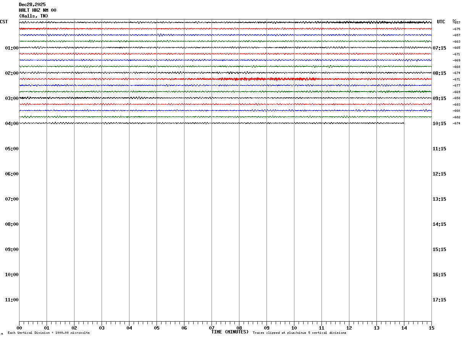The height and width of the screenshot is (338, 462).
Task: Click the 16:15 UTC time label
Action: pos(439,275)
